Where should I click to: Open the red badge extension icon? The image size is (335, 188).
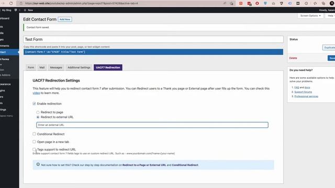point(249,4)
